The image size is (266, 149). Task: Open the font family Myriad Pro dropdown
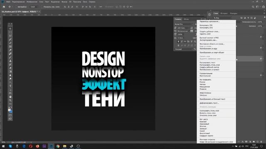coord(184,24)
